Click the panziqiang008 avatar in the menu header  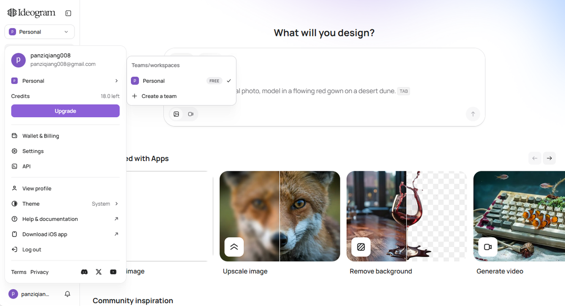18,60
